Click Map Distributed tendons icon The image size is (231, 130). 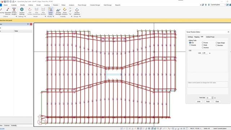[x=36, y=11]
